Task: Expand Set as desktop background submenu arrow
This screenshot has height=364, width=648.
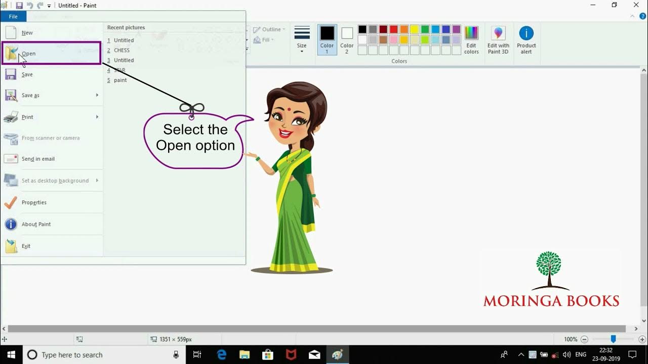Action: click(x=97, y=180)
